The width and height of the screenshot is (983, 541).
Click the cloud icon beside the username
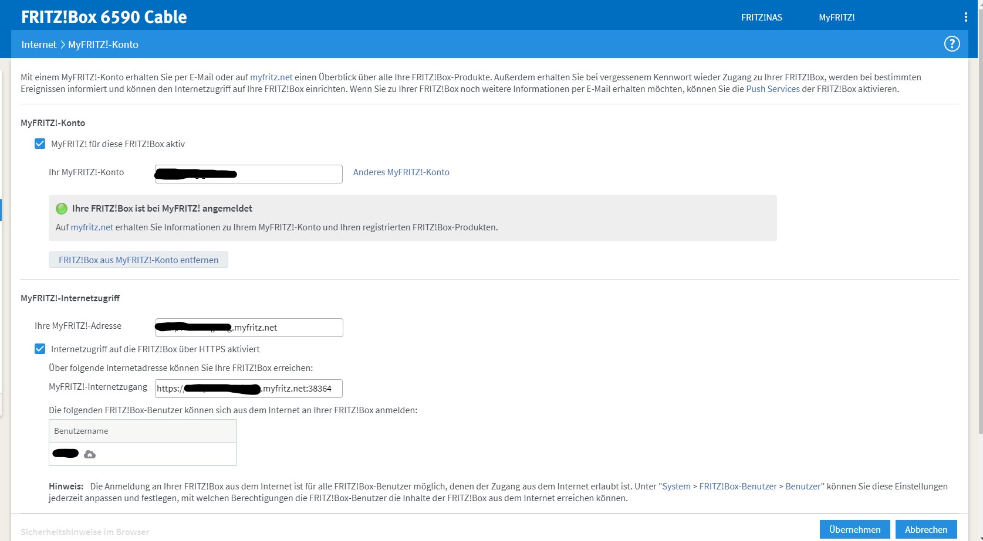pos(90,454)
